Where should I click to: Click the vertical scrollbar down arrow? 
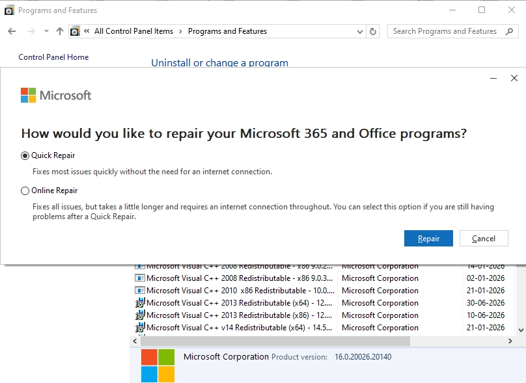(x=521, y=330)
